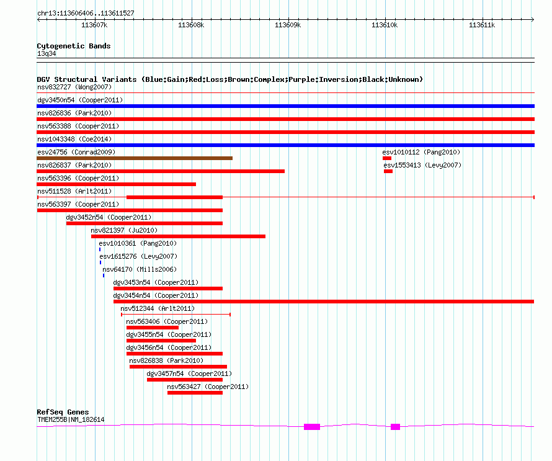Select the dgv3455n54 (Cooper2011) red bar
The width and height of the screenshot is (552, 461).
161,341
